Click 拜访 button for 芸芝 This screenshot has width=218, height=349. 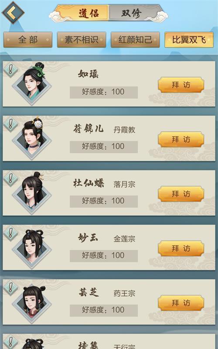click(x=181, y=303)
